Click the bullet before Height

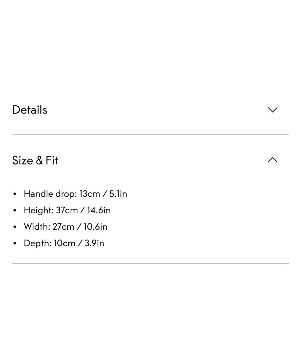coord(15,210)
